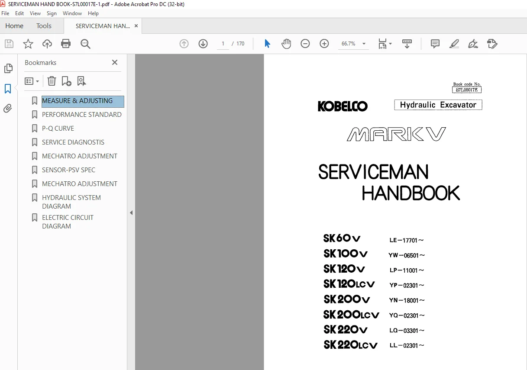Navigate to ELECTRIC CIRCUIT DIAGRAM bookmark
527x370 pixels.
[68, 222]
